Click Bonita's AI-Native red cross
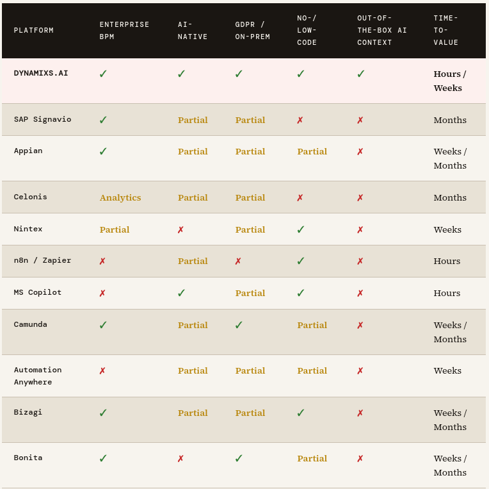 tap(180, 458)
